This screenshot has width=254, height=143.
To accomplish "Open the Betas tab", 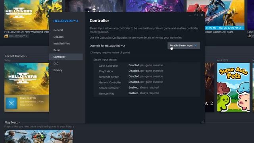I will (57, 50).
